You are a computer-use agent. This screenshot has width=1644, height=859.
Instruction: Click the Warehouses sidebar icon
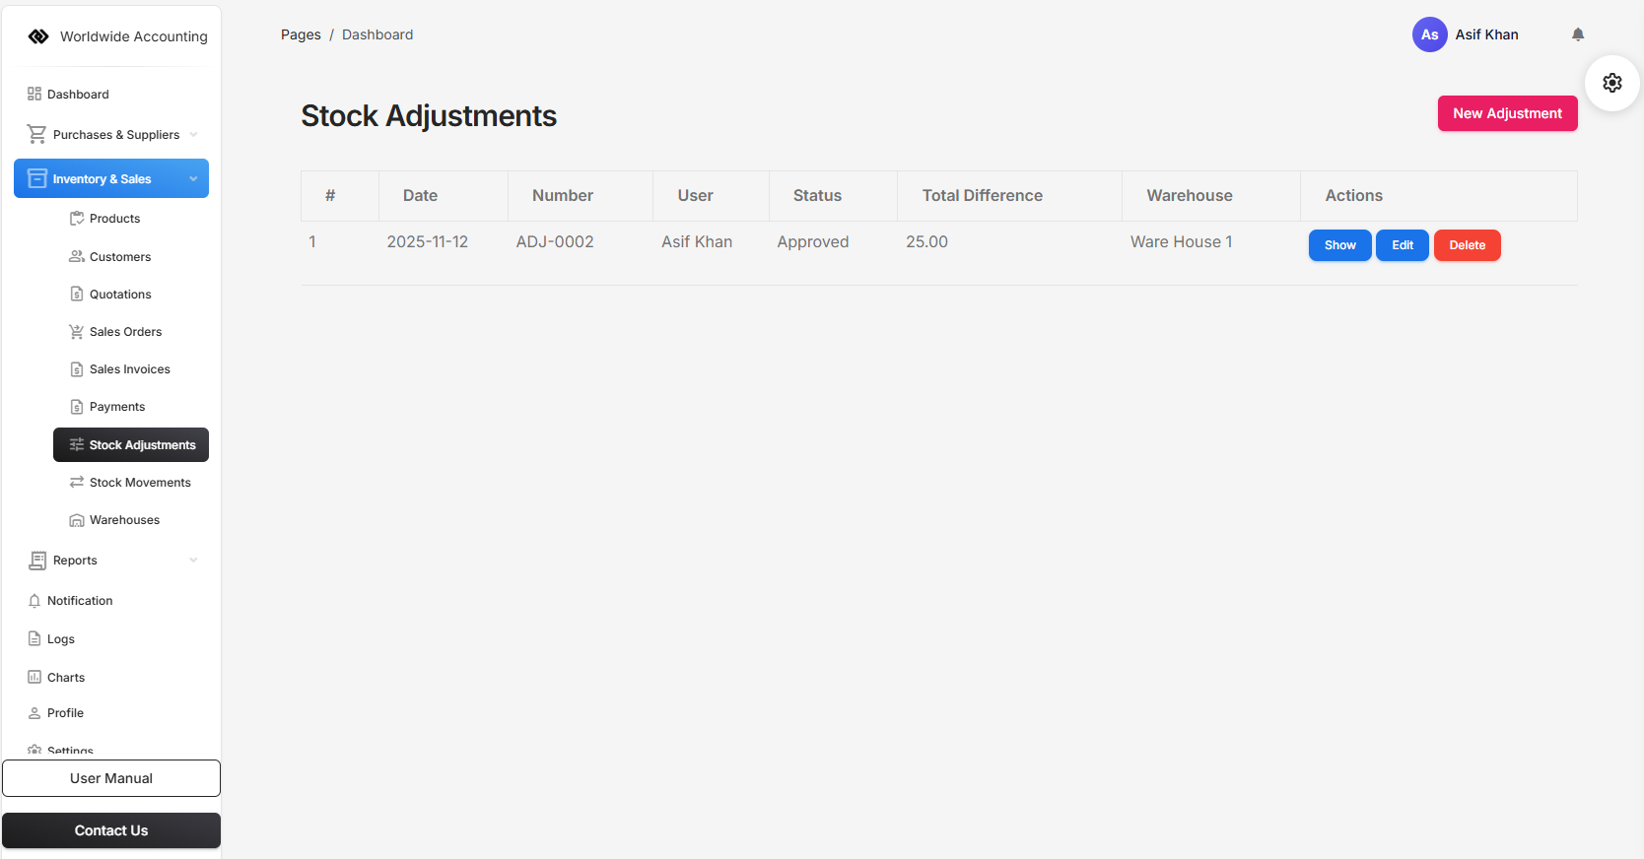coord(77,520)
